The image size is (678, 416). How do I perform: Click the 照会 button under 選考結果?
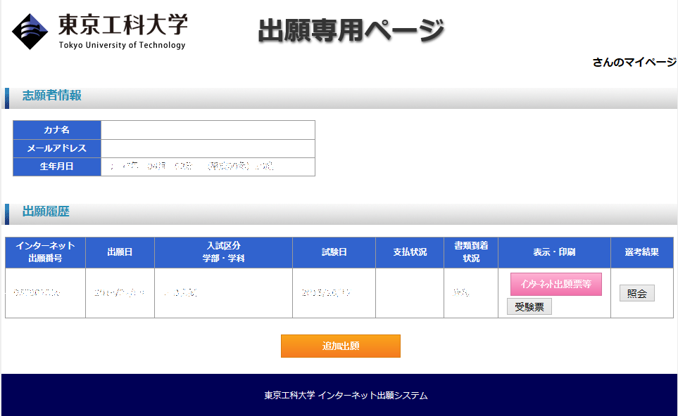[x=637, y=294]
